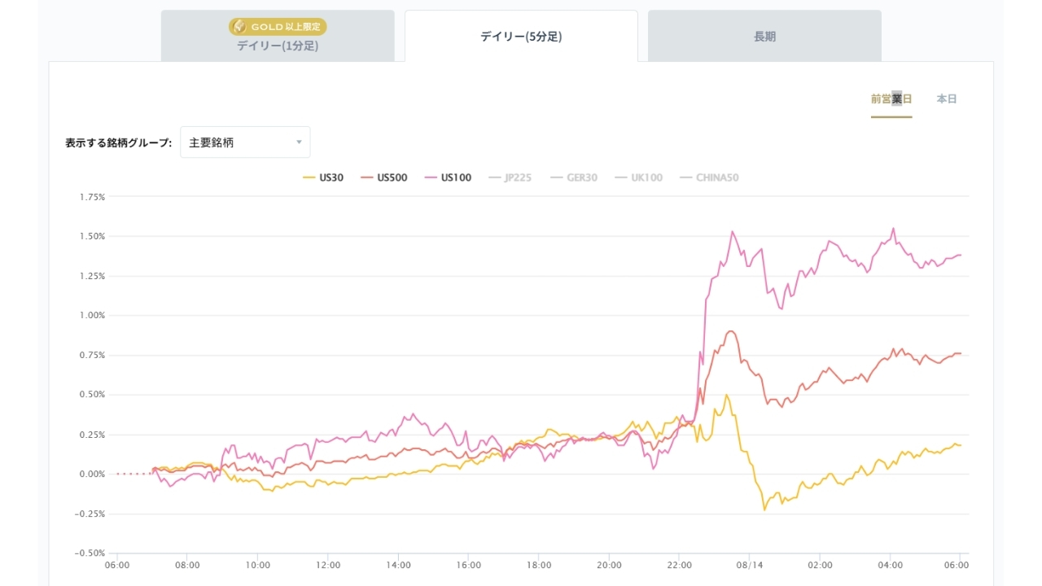This screenshot has width=1042, height=586.
Task: Open the 主要銘柄 group dropdown
Action: [x=245, y=142]
